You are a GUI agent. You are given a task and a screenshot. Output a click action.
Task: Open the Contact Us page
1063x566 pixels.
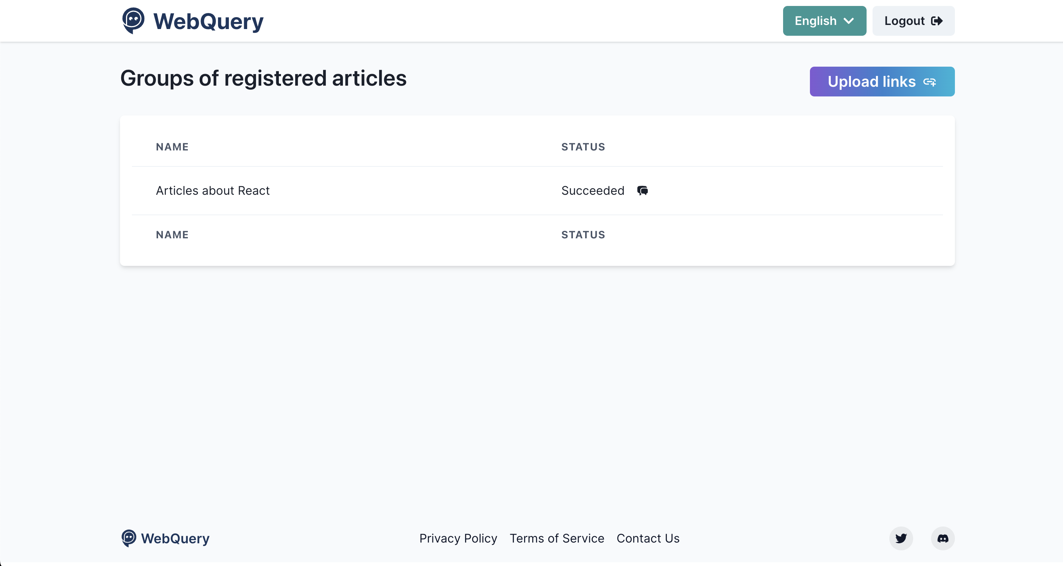click(647, 538)
